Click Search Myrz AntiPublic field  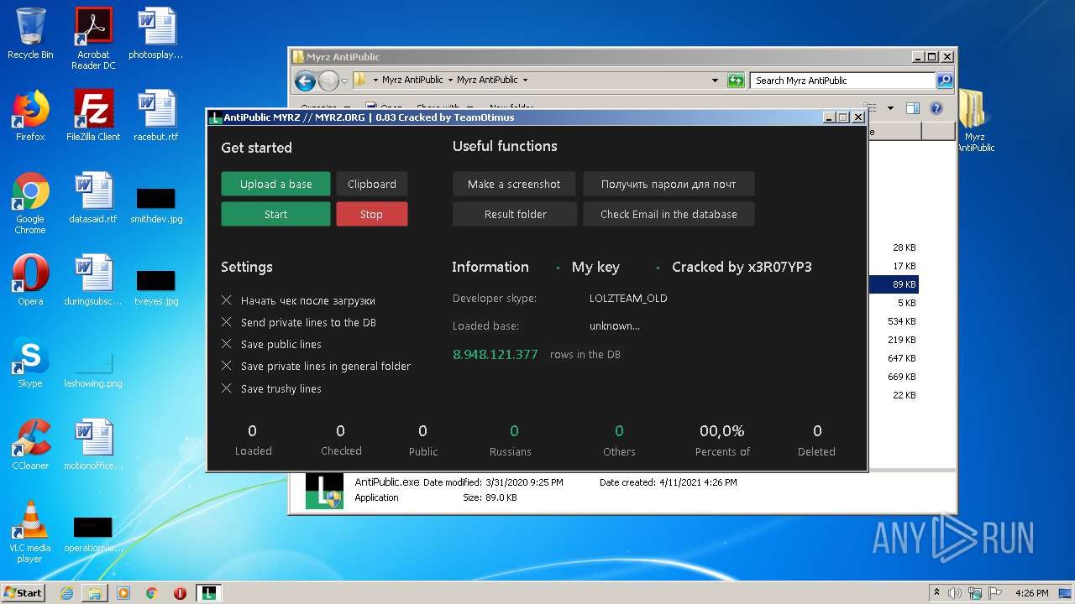[x=842, y=81]
